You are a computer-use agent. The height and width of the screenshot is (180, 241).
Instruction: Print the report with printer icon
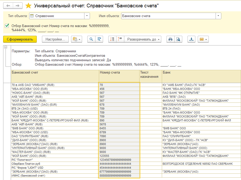(170, 39)
